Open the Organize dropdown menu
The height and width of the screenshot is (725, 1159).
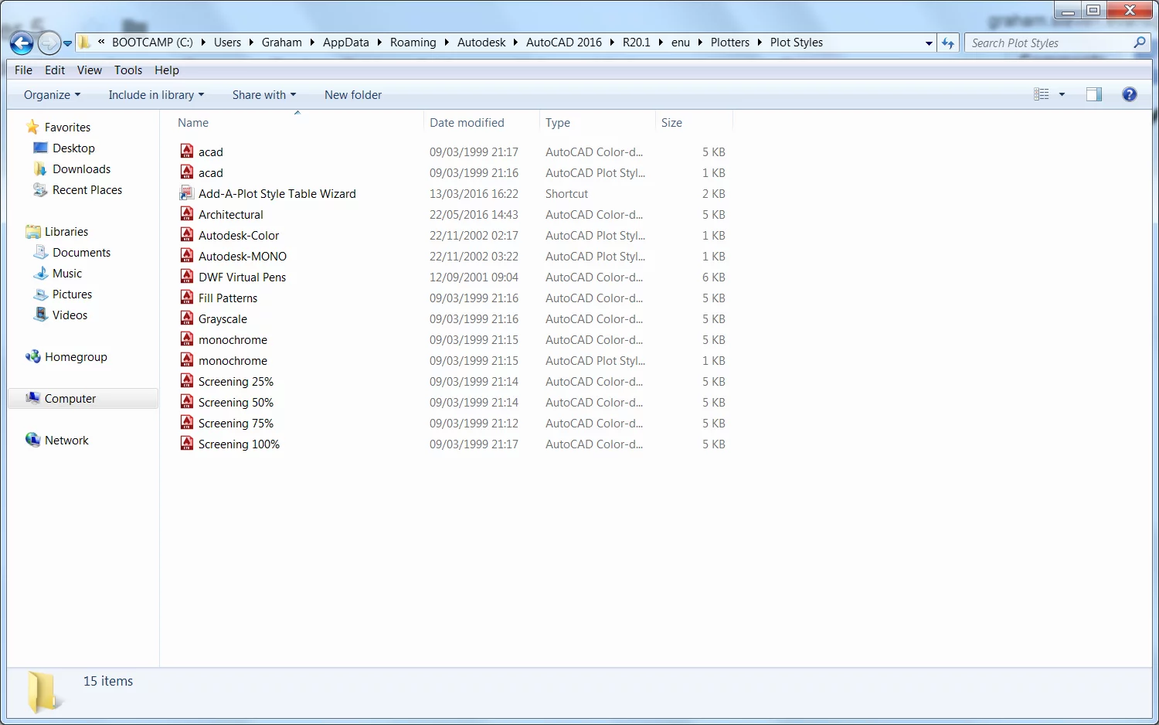[52, 95]
